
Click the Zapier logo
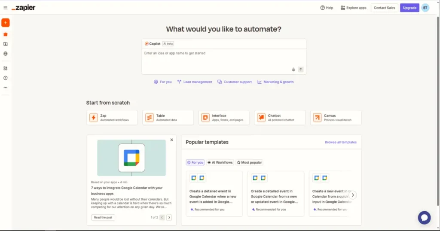click(24, 8)
